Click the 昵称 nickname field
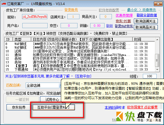The width and height of the screenshot is (164, 125). tap(35, 17)
